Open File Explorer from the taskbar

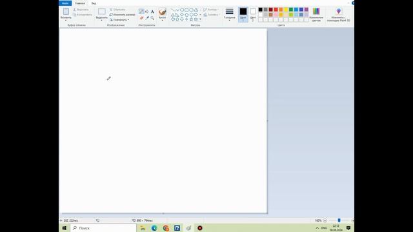pyautogui.click(x=143, y=228)
